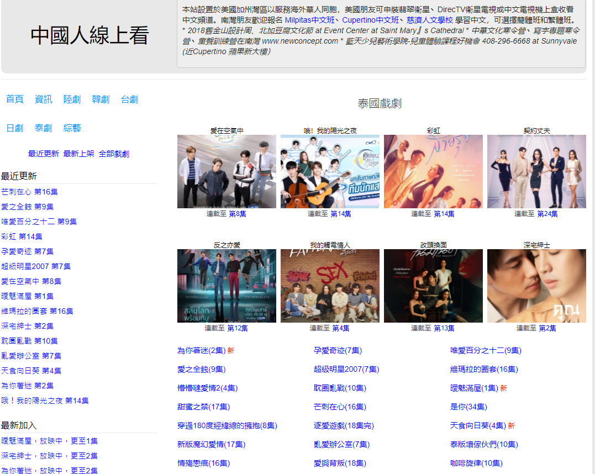
Task: Open the 泰劇 category
Action: coord(43,128)
